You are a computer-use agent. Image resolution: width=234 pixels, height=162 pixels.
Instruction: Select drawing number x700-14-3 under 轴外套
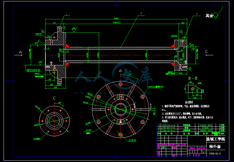(x=215, y=154)
